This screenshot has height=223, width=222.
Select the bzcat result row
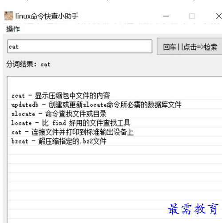coord(115,141)
